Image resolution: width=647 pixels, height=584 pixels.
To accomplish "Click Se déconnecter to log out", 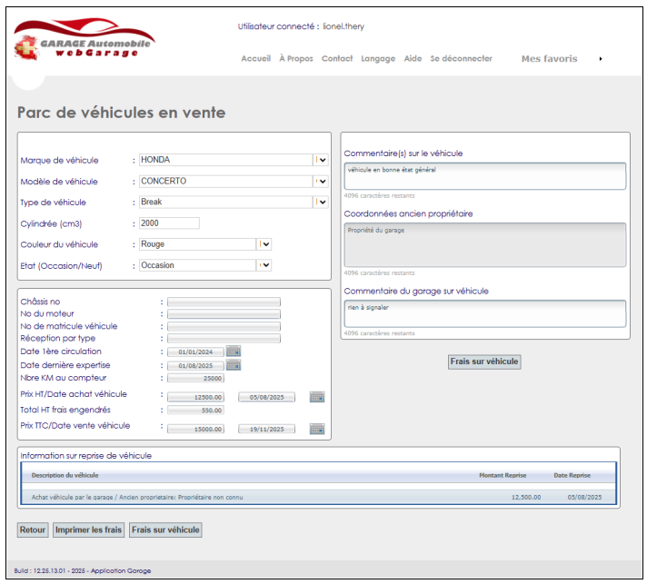I will pos(461,59).
